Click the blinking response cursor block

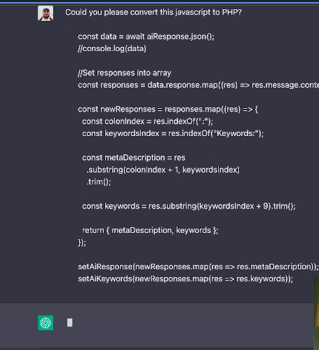(x=69, y=323)
